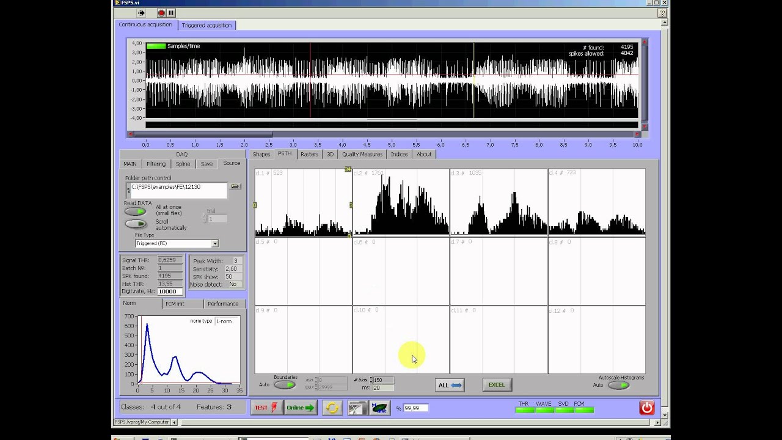The image size is (782, 440).
Task: Select the PSTH tab
Action: [285, 153]
